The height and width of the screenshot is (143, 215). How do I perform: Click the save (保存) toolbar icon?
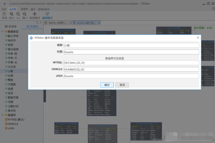point(4,14)
